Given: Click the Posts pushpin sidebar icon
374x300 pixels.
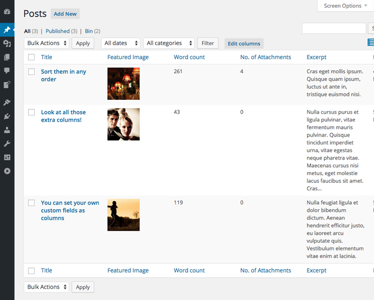Looking at the screenshot, I should click(7, 30).
